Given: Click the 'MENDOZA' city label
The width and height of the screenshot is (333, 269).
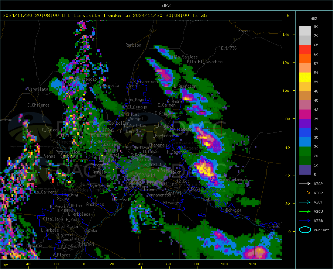Looking at the screenshot, I should pyautogui.click(x=99, y=135).
